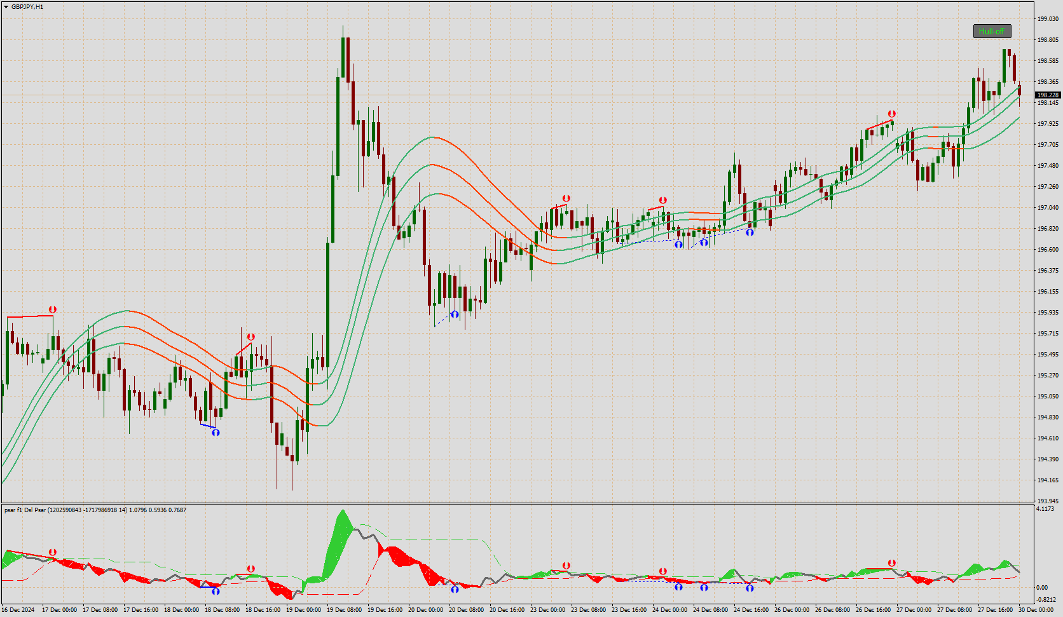Click the psar subwindow blue arrow at 24 Dec 16:00
This screenshot has width=1063, height=617.
click(750, 588)
